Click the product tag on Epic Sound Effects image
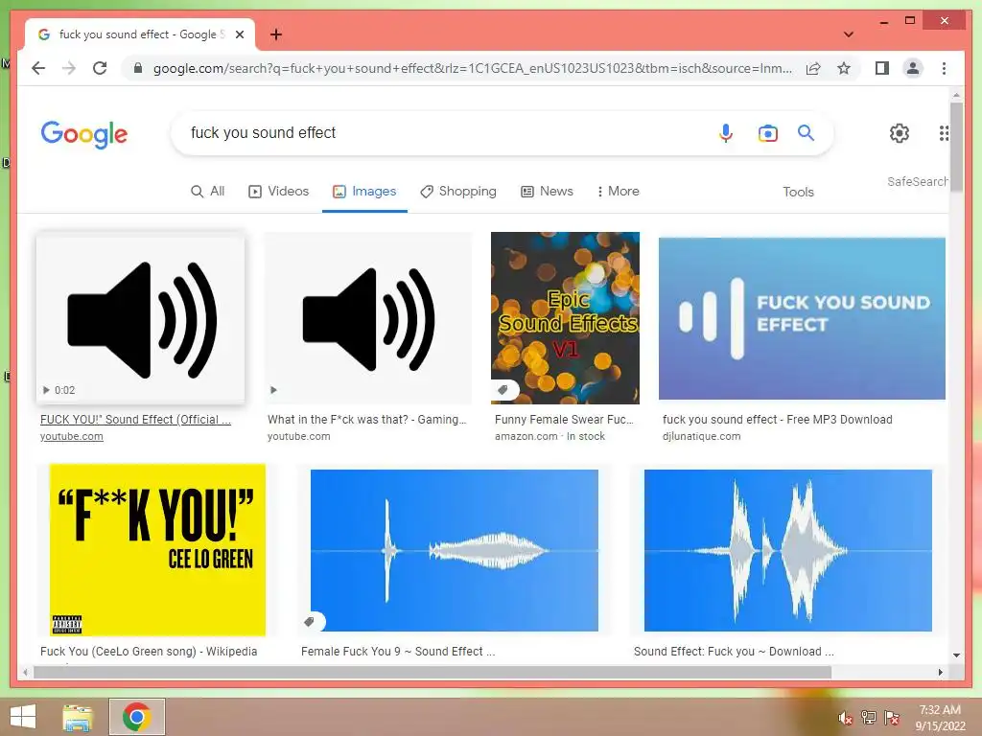The height and width of the screenshot is (736, 982). click(x=503, y=390)
